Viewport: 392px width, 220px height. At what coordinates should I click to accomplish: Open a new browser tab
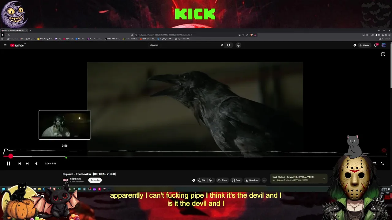tap(30, 30)
